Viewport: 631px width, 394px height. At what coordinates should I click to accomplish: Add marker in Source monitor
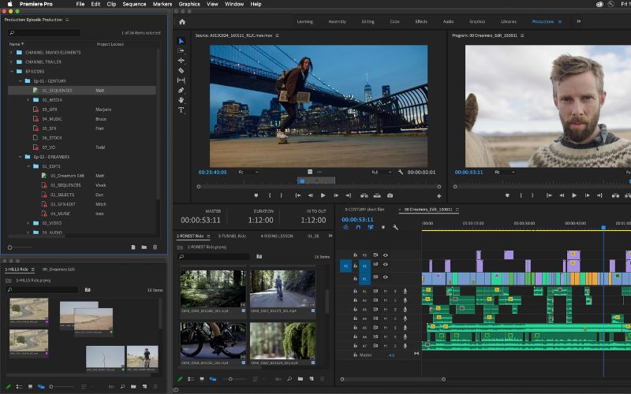click(256, 195)
